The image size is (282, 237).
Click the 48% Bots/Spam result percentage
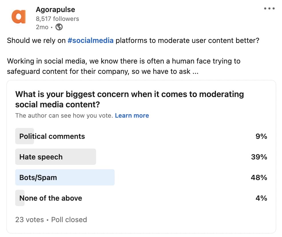click(259, 178)
